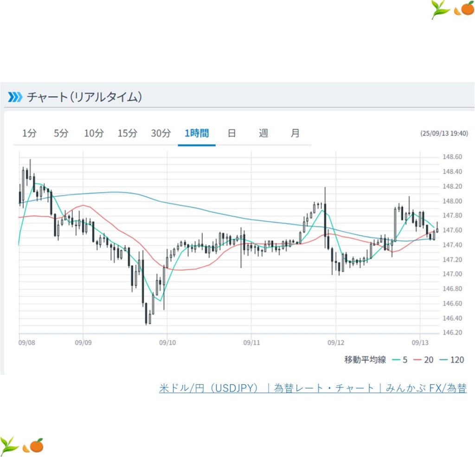Click the red 20-period moving average legend
Image resolution: width=475 pixels, height=457 pixels.
pyautogui.click(x=424, y=360)
